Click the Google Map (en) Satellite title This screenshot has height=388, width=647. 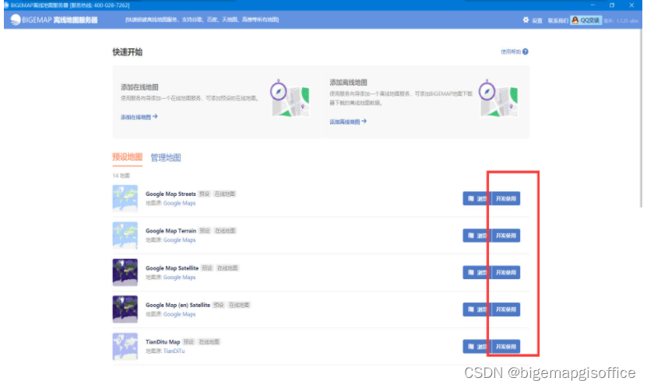[x=178, y=305]
